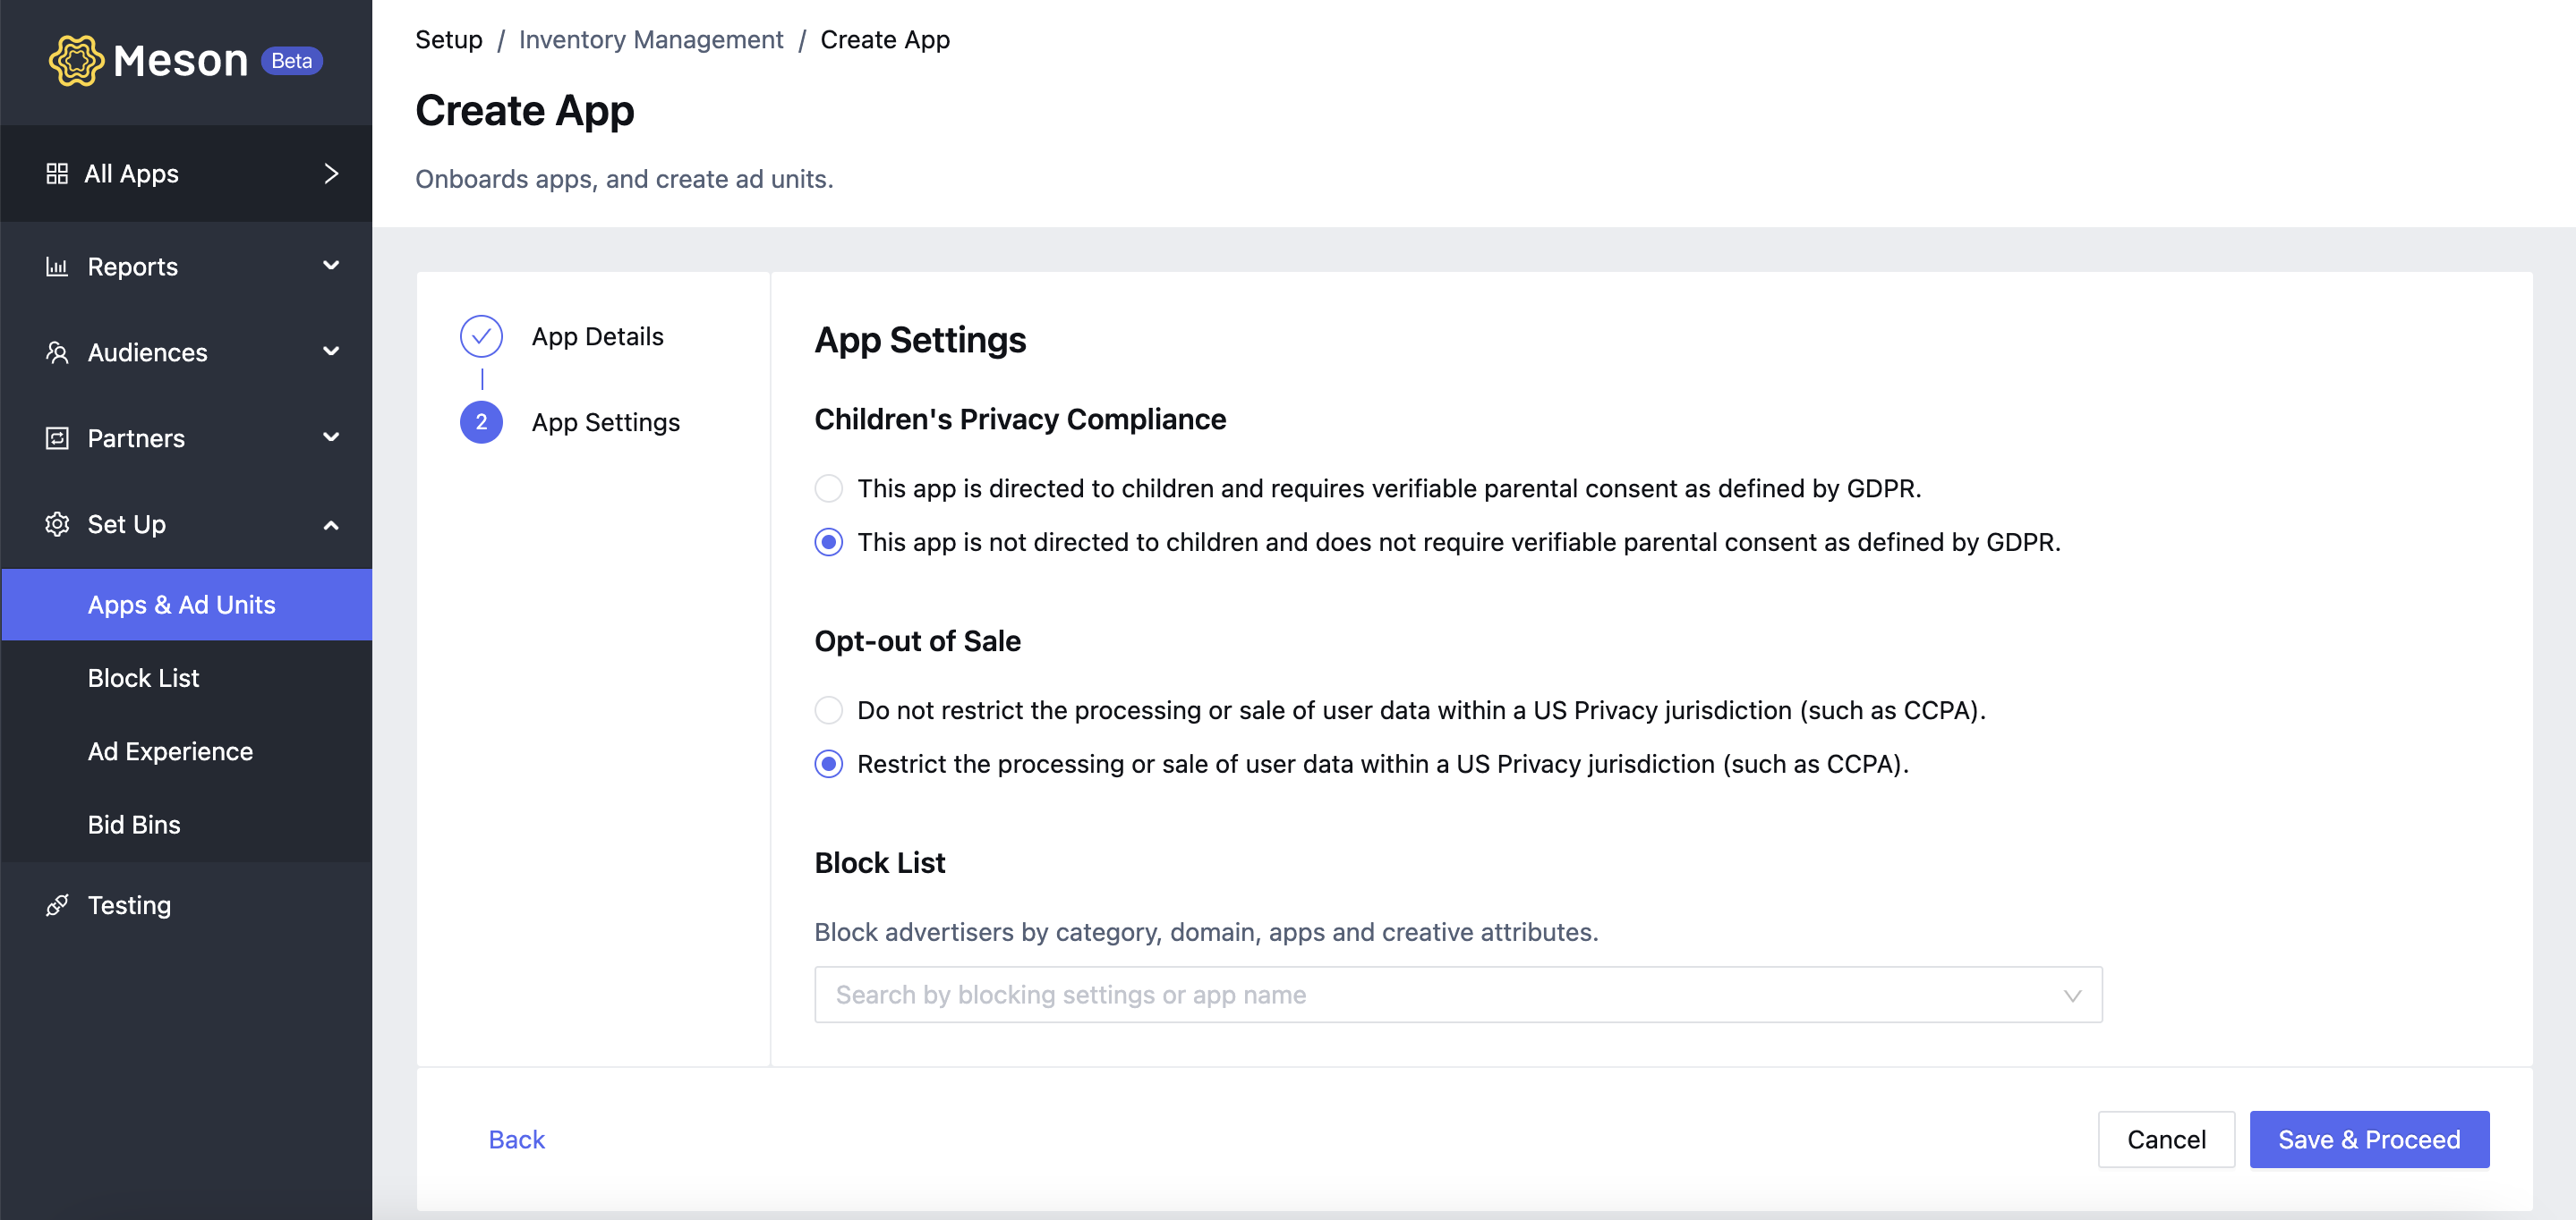Click the App Settings panel heading
The width and height of the screenshot is (2576, 1220).
[920, 341]
